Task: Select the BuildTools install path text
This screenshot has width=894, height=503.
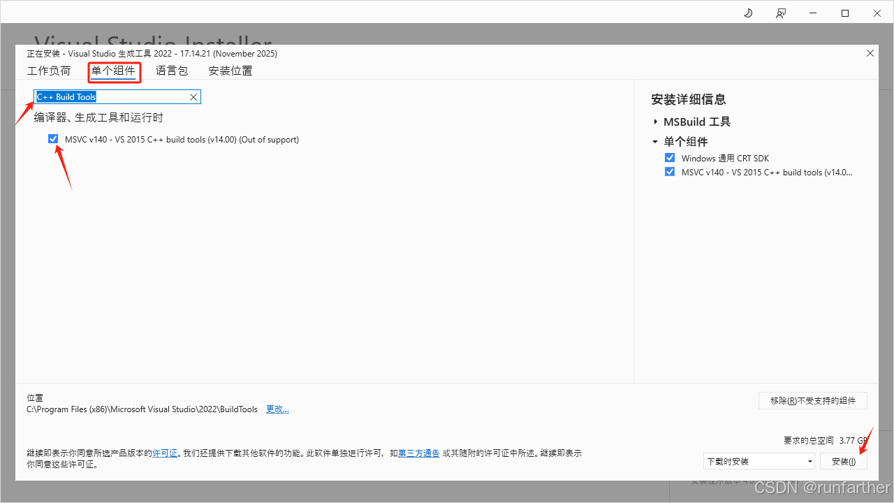Action: [142, 409]
